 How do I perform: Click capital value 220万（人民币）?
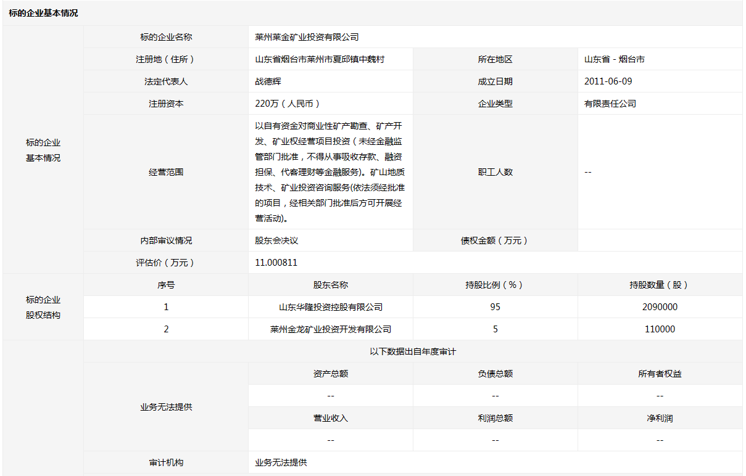click(288, 104)
